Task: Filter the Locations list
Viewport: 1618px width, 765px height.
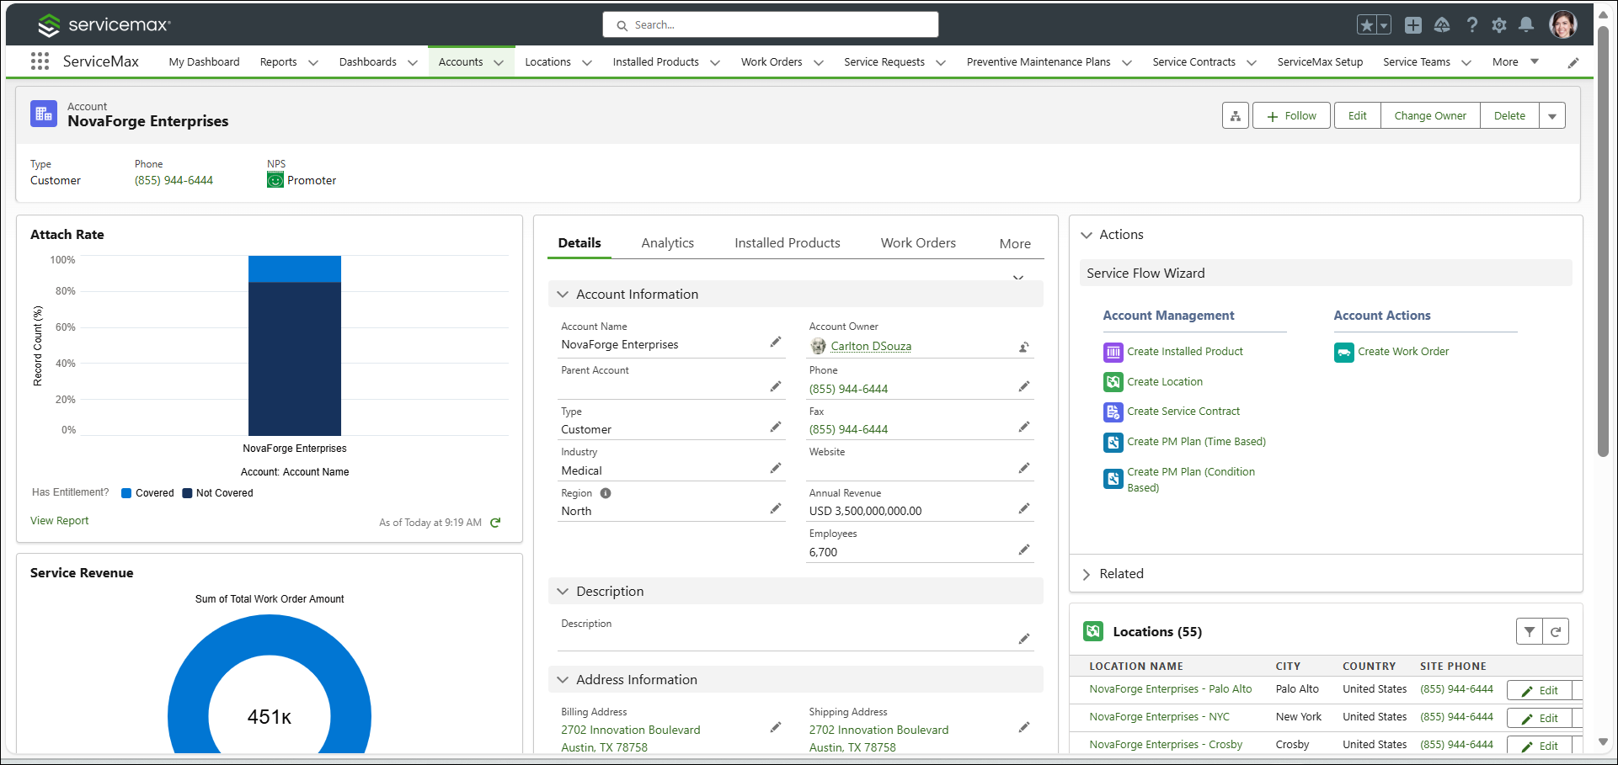Action: 1530,631
